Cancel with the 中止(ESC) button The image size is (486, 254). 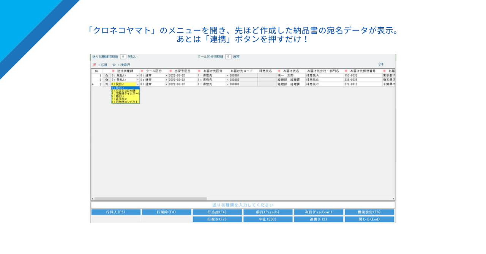click(x=268, y=219)
